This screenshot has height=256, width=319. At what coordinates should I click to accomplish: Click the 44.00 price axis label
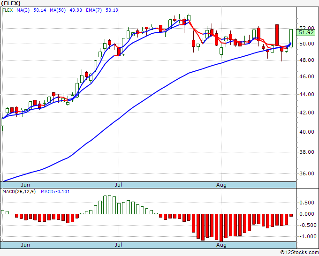tap(307, 94)
